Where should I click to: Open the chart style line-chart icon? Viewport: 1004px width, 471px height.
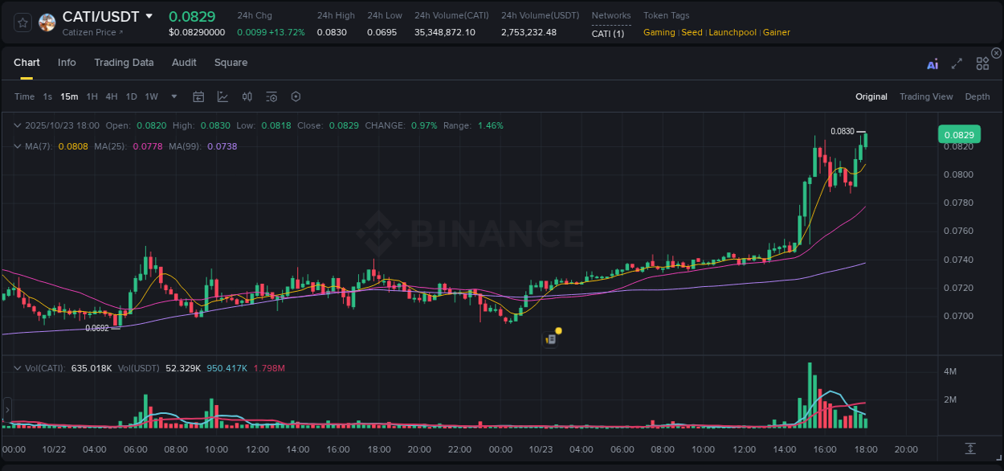coord(222,96)
